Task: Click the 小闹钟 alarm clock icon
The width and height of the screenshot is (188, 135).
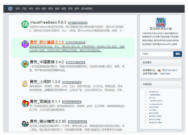Action: coord(25,84)
